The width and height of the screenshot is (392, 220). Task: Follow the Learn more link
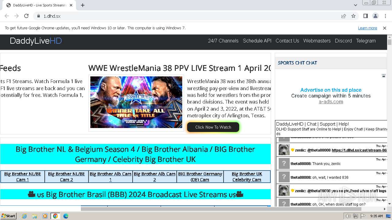(x=367, y=28)
